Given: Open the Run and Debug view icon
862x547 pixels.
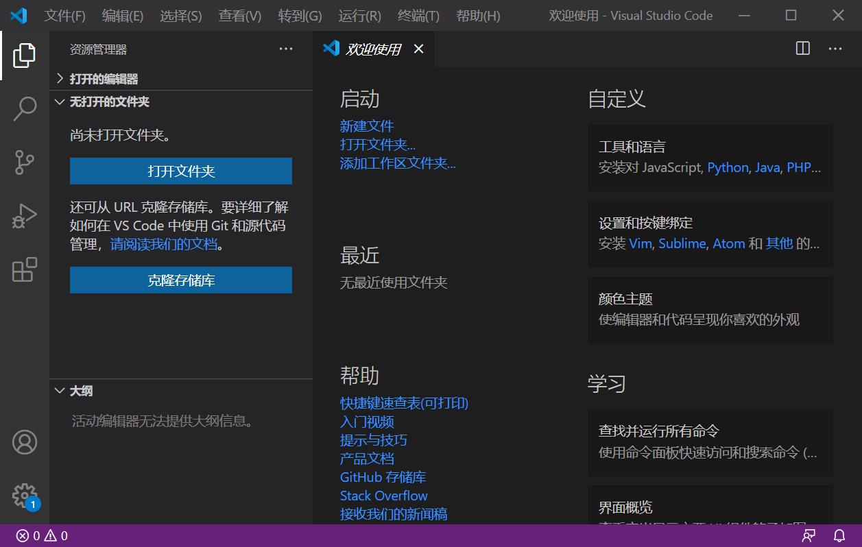Looking at the screenshot, I should 25,216.
